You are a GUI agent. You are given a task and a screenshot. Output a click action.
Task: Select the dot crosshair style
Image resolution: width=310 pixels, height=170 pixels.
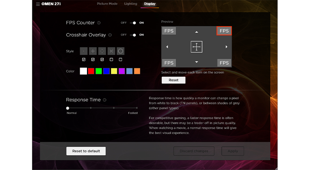[x=83, y=51]
